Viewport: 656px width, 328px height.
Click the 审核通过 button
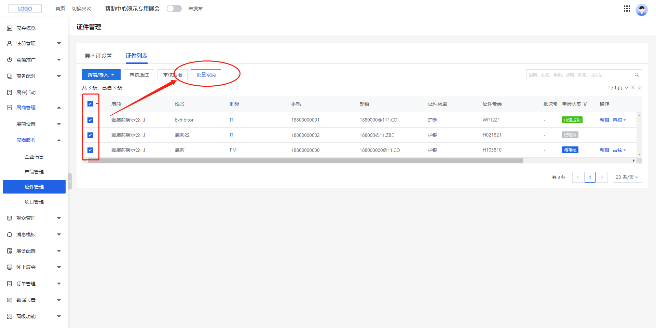coord(139,75)
